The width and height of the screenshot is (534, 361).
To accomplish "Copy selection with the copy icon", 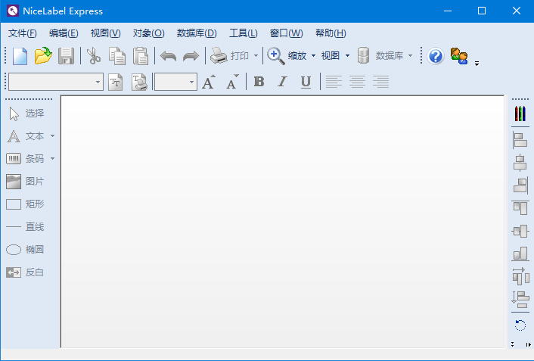I will (x=116, y=56).
